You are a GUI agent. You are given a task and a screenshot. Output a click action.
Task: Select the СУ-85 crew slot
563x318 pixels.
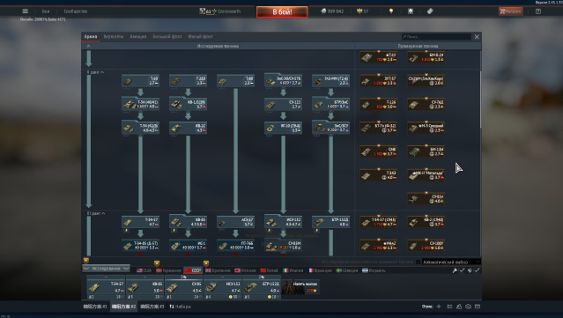pos(183,287)
